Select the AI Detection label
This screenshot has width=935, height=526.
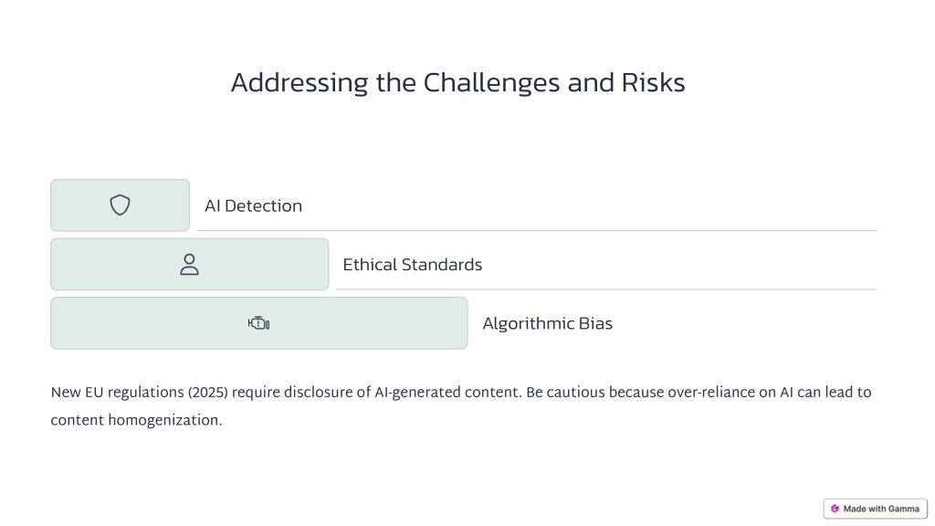[254, 205]
